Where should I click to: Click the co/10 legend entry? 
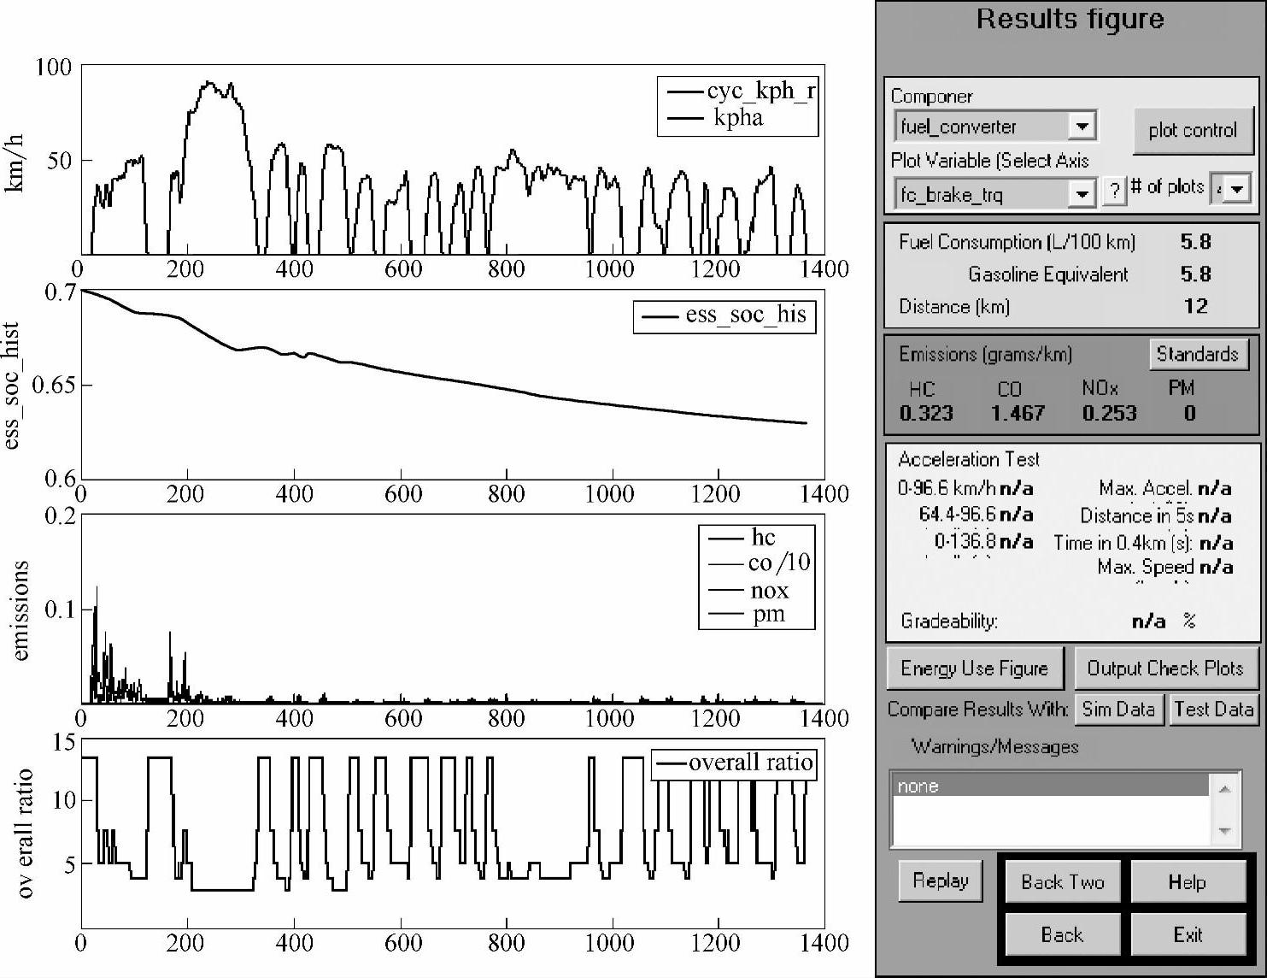[x=759, y=563]
